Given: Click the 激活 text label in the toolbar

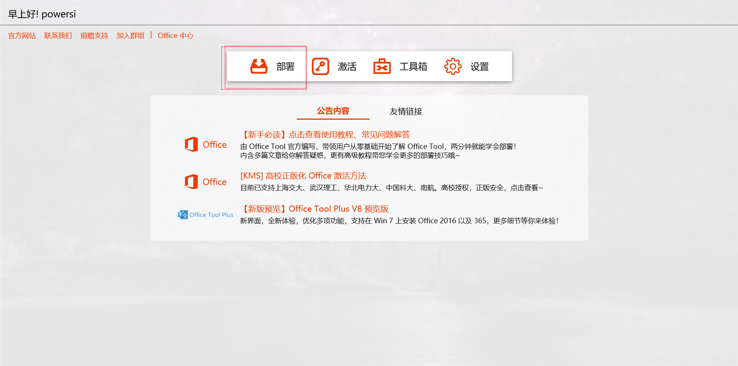Looking at the screenshot, I should pos(347,66).
